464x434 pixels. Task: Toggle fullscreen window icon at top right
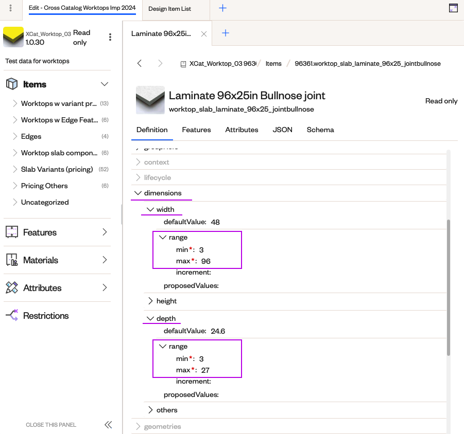453,8
